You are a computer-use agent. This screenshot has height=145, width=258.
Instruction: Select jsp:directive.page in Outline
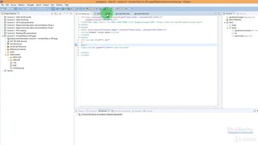(x=236, y=17)
